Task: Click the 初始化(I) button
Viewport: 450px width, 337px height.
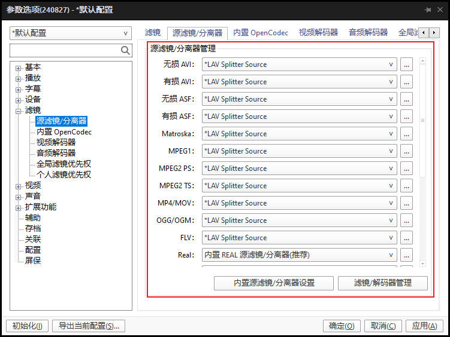Action: click(28, 326)
